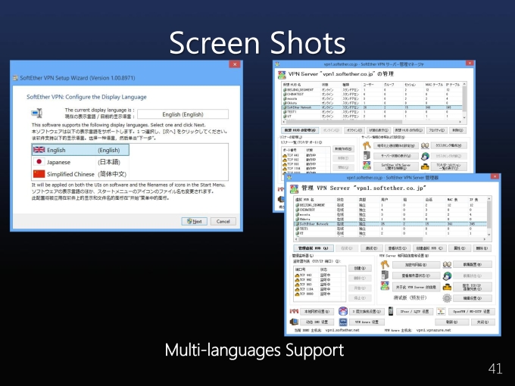Click the yellow TCP connection icon in the Japanese window
515x386 pixels.
425,167
